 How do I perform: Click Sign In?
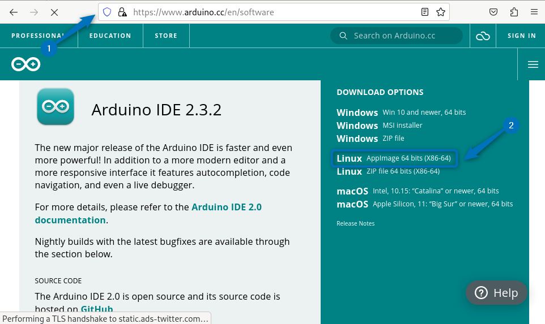pos(521,36)
